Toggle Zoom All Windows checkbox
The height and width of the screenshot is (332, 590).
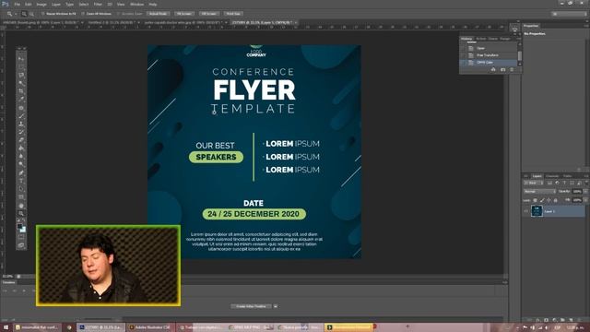tap(83, 14)
